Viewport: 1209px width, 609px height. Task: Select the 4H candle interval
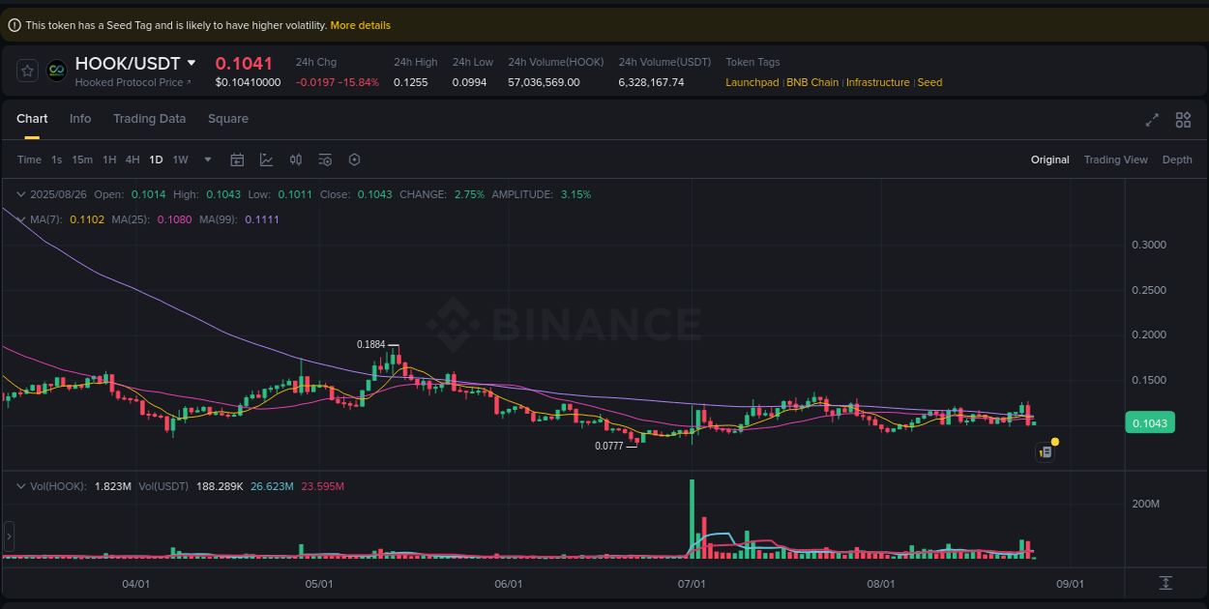coord(133,159)
